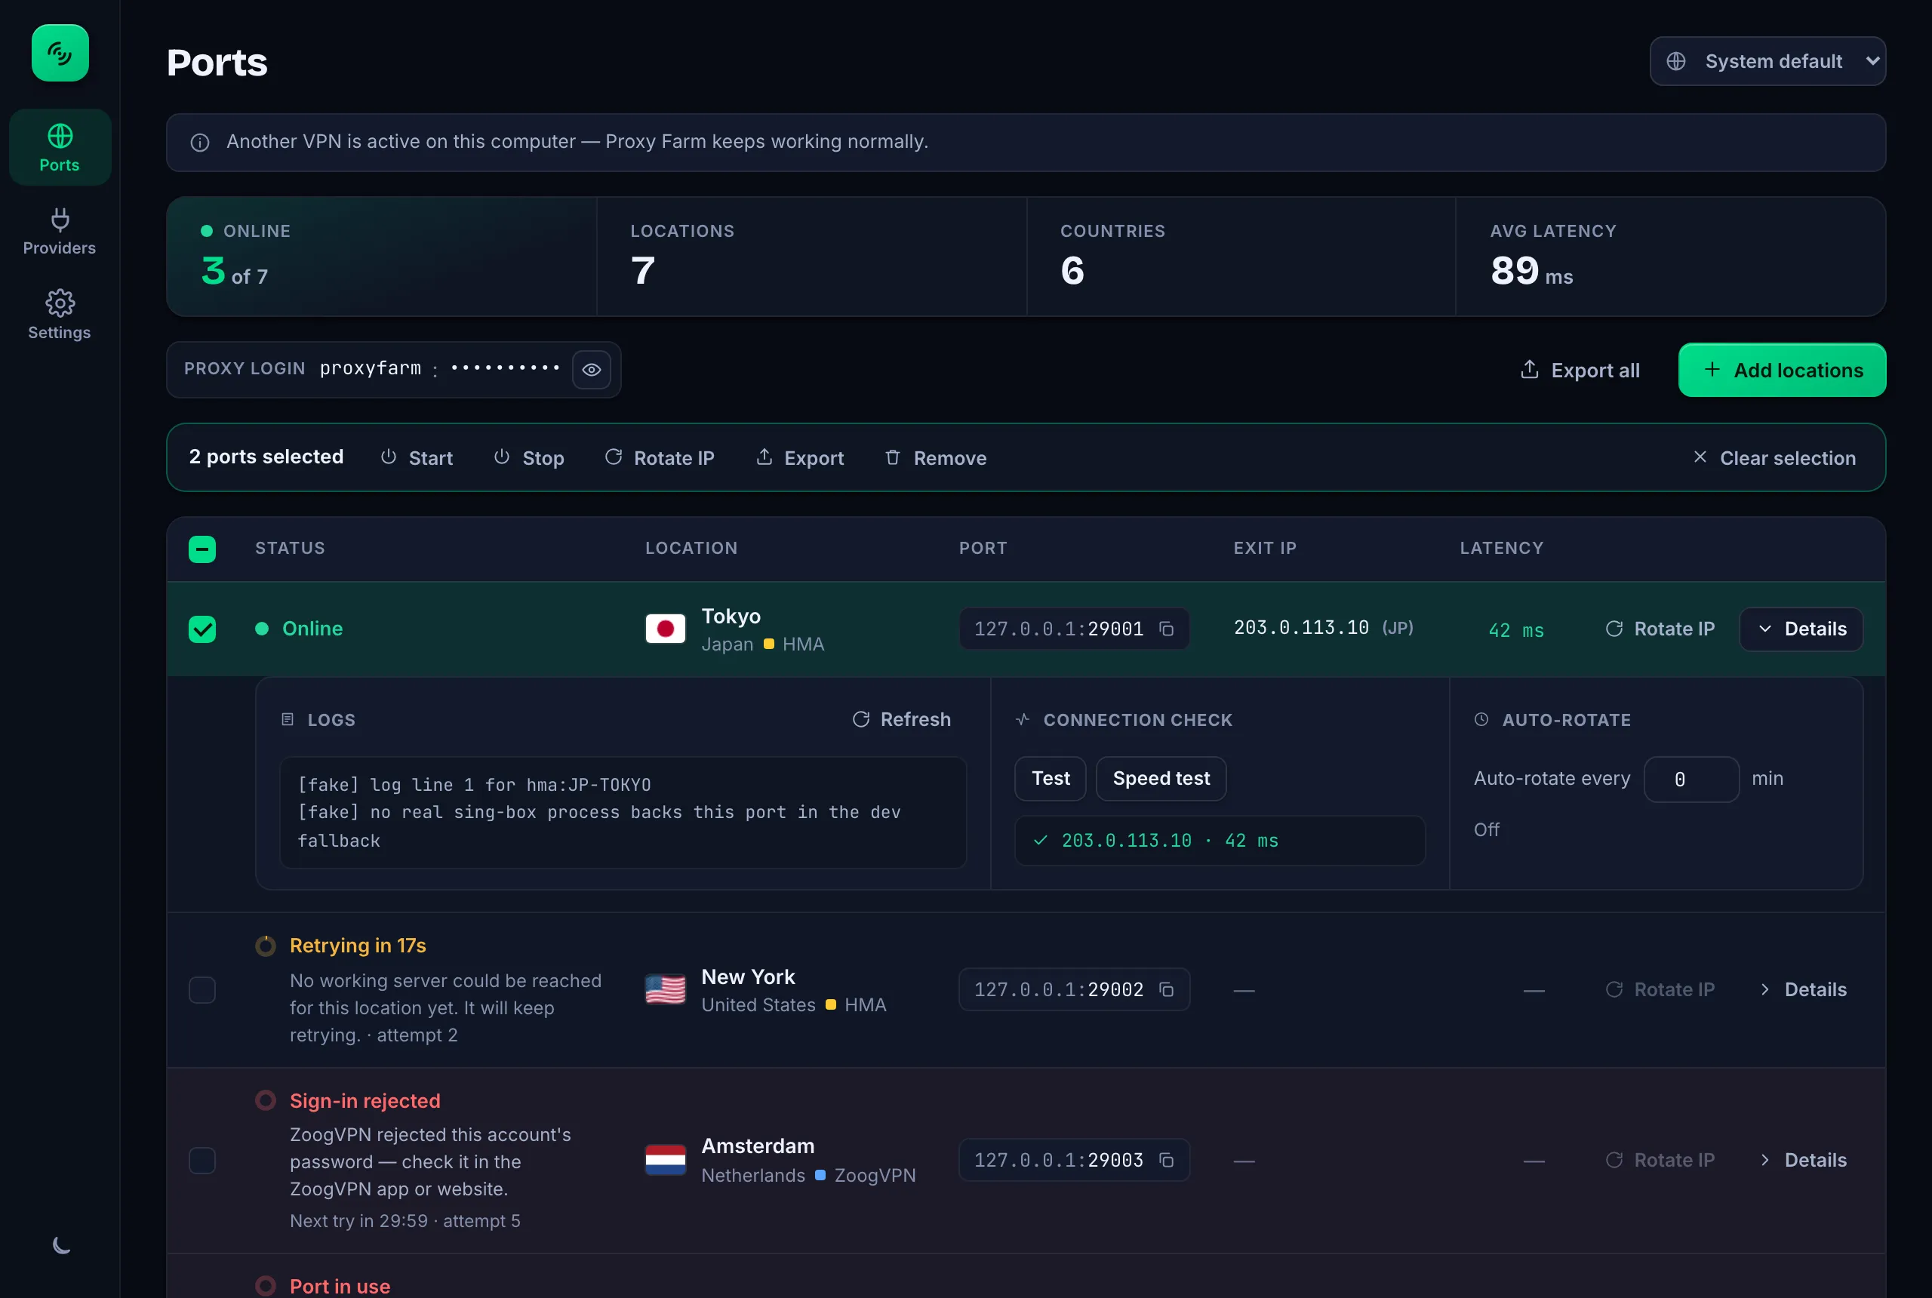This screenshot has width=1932, height=1298.
Task: Rotate IP for the New York port
Action: pyautogui.click(x=1660, y=990)
